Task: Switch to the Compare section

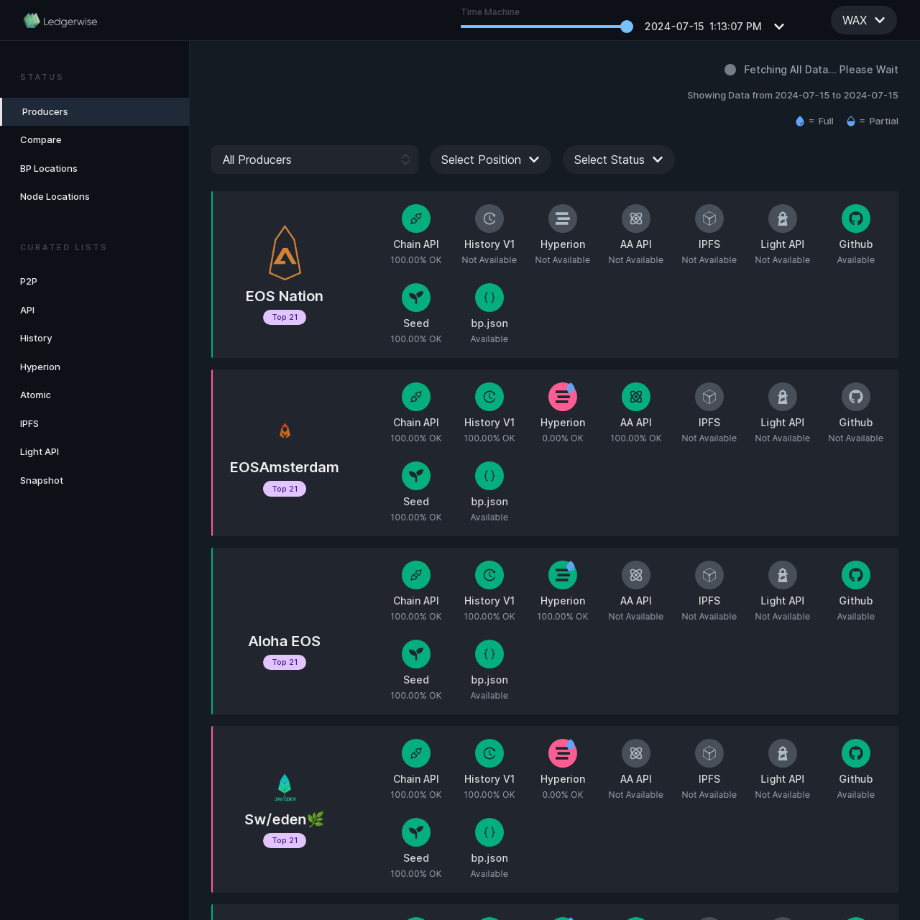Action: pos(40,139)
